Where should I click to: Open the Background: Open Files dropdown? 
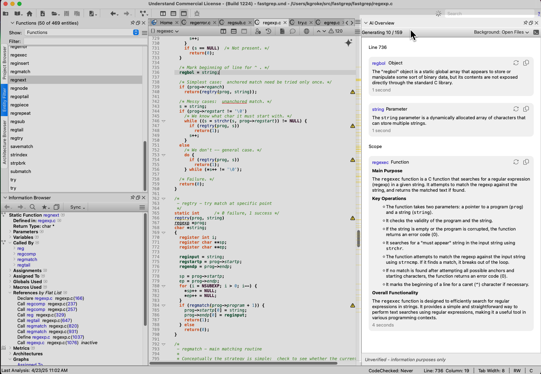(x=501, y=32)
